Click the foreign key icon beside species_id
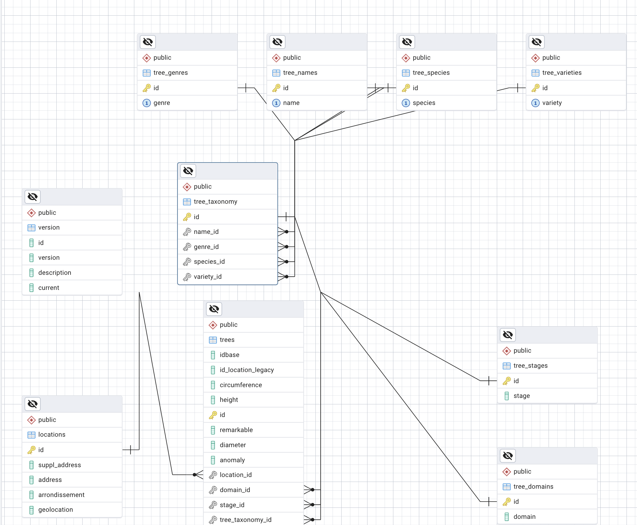The height and width of the screenshot is (525, 637). coord(187,262)
